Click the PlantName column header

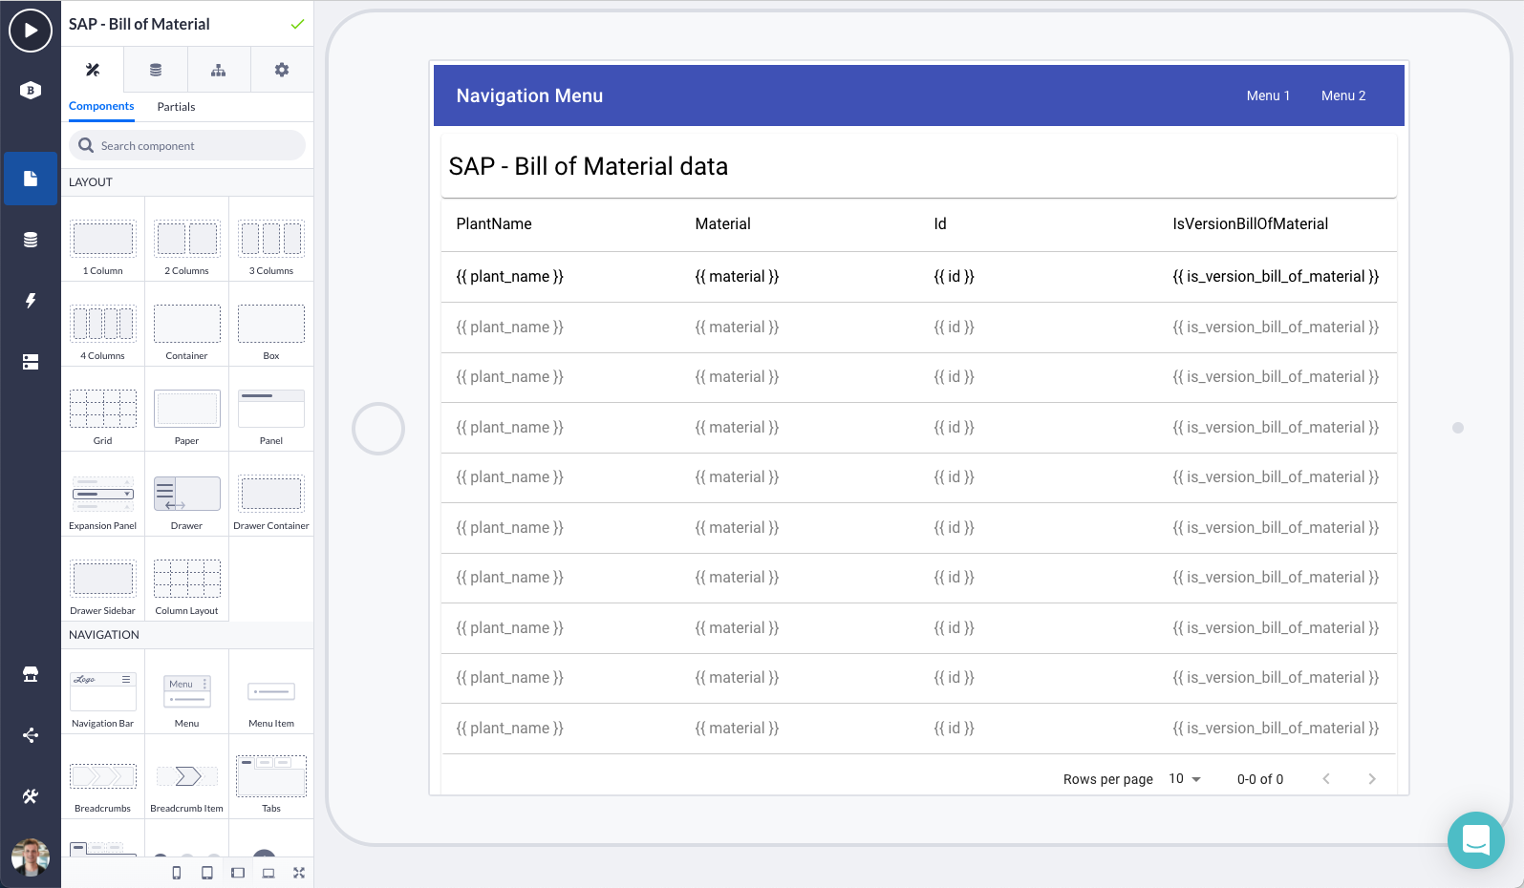coord(494,224)
